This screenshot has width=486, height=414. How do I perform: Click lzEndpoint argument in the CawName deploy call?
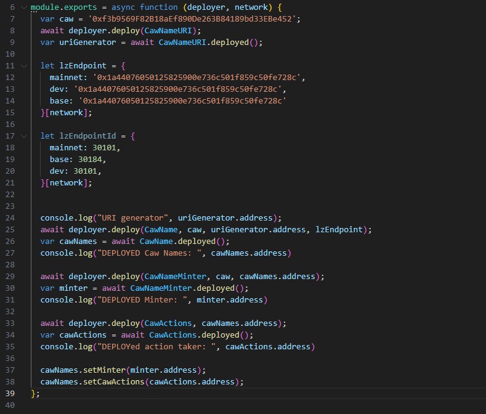[339, 230]
